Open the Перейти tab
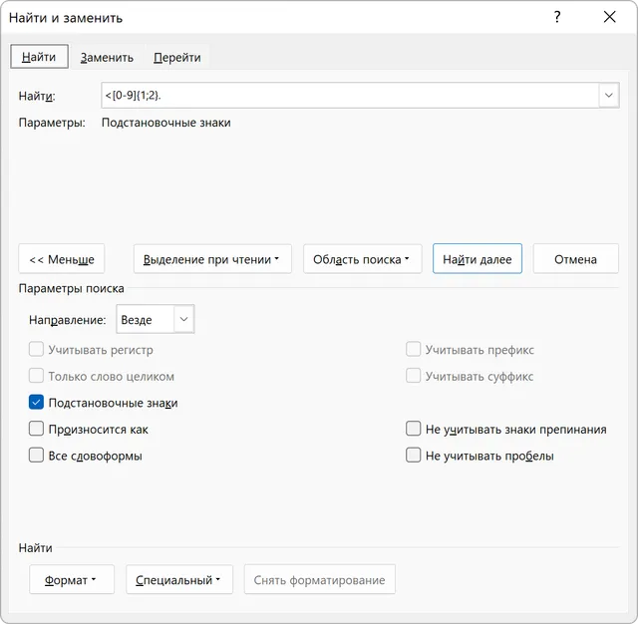Screen dimensions: 638x624 point(177,58)
